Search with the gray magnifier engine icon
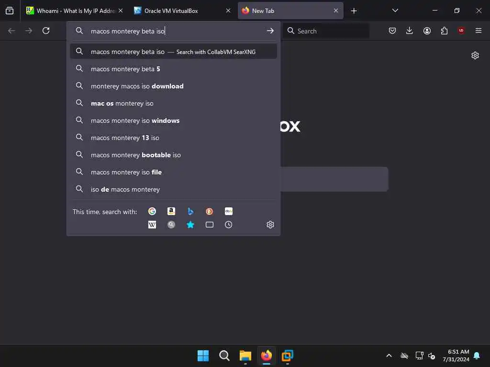 171,225
